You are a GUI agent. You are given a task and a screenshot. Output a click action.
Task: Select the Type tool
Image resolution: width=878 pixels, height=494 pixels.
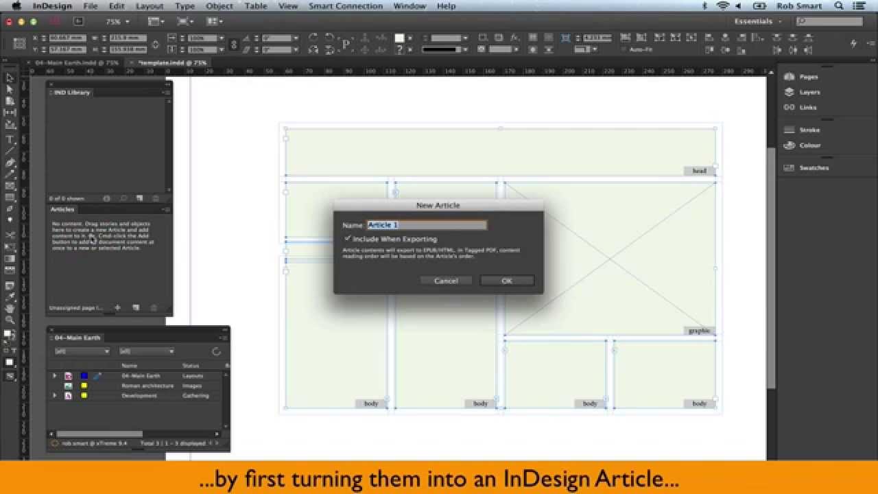[10, 139]
